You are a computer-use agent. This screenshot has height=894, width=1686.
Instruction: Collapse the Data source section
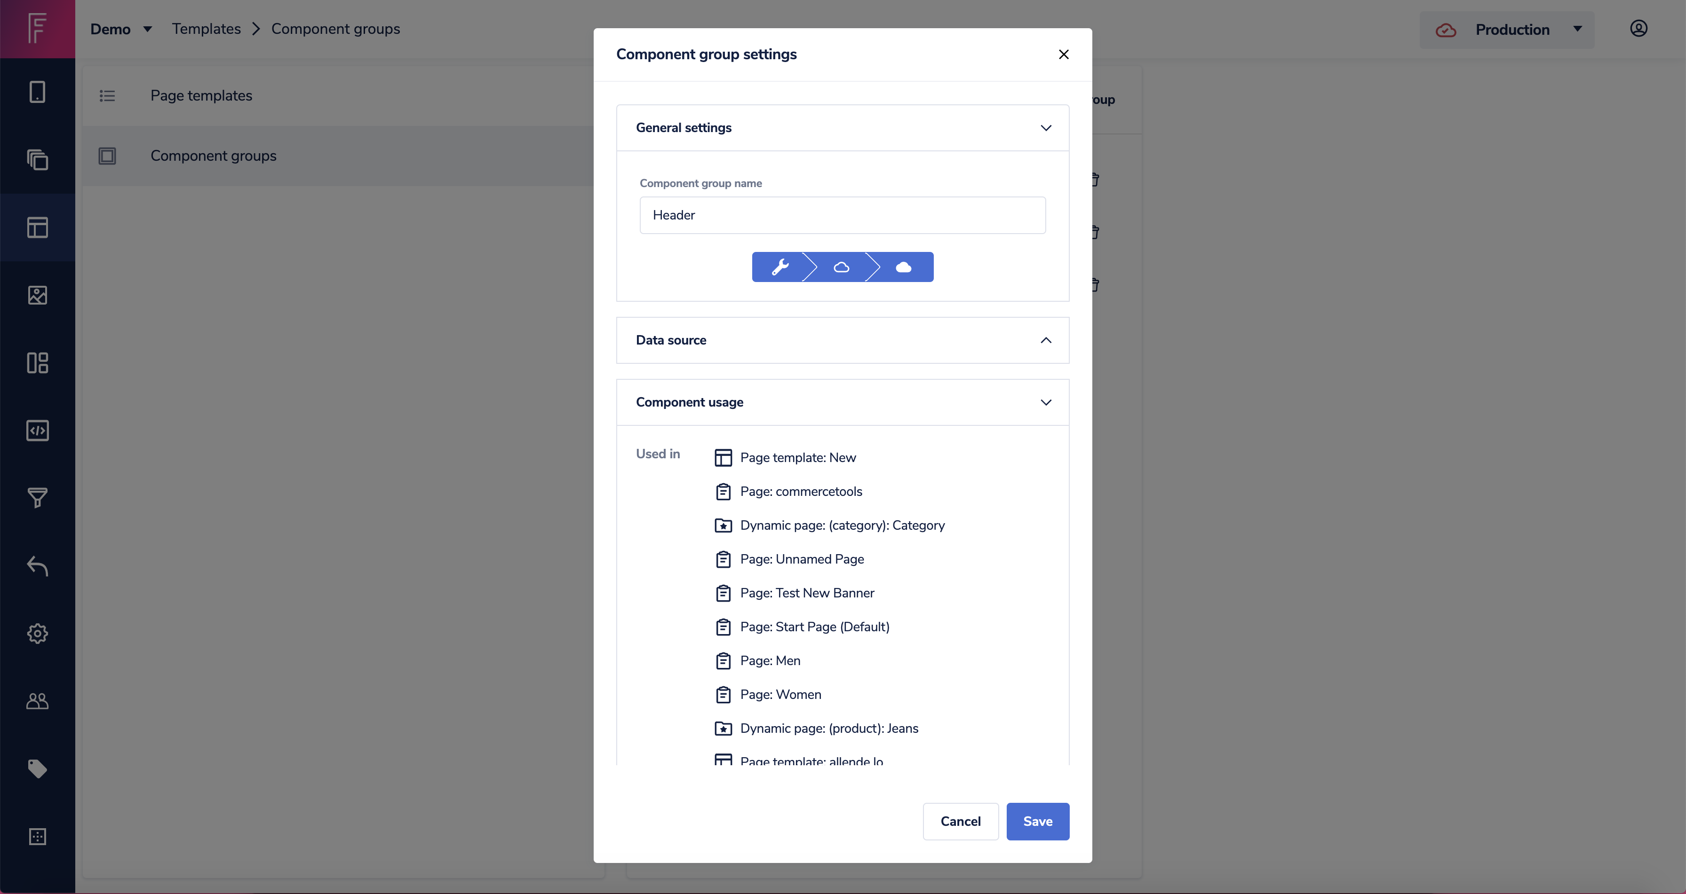pyautogui.click(x=1045, y=340)
